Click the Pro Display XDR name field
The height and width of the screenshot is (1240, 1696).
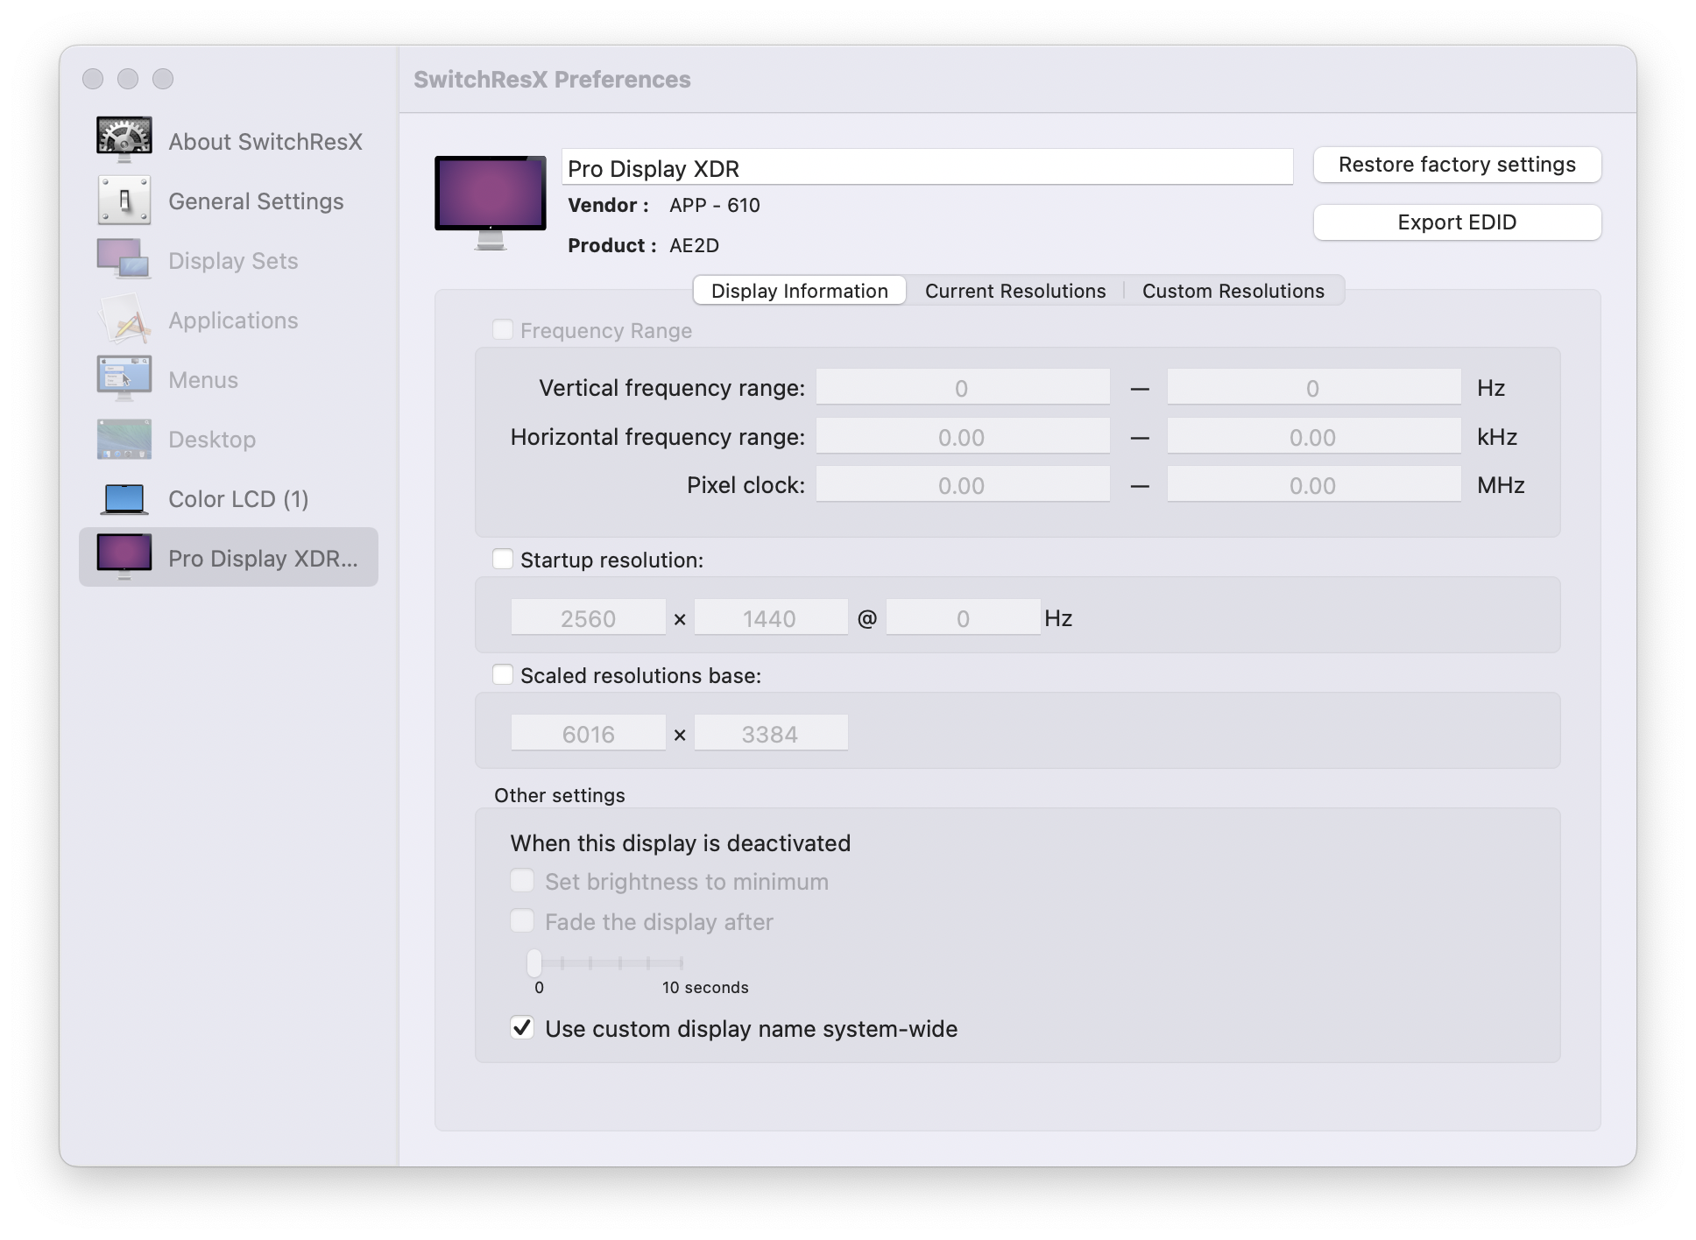point(926,168)
